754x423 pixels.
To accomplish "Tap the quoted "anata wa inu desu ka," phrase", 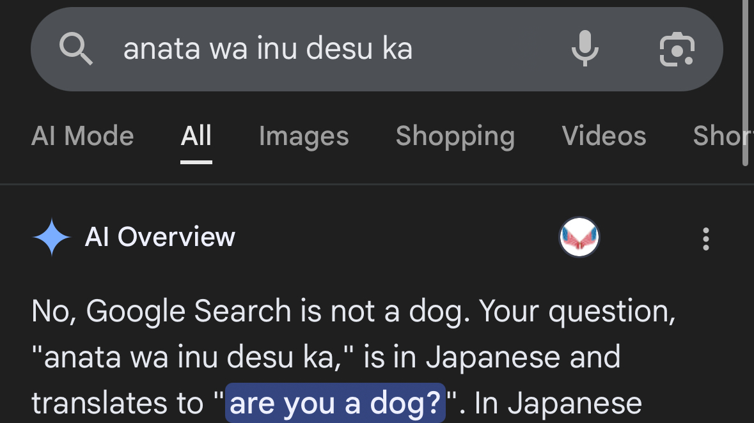I will point(191,357).
